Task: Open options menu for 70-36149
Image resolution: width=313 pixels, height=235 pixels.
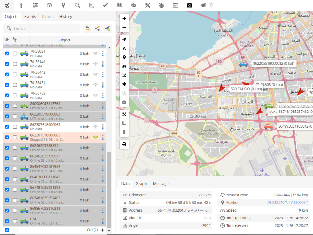Action: click(x=103, y=64)
